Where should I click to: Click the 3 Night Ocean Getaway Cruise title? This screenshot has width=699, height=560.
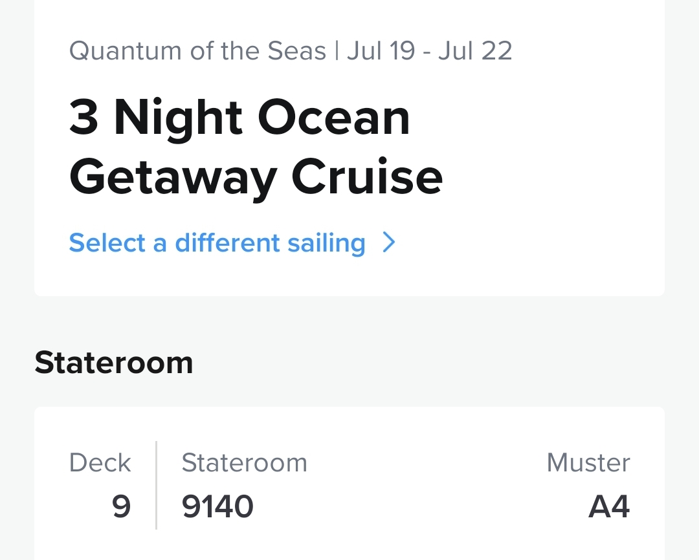point(256,147)
